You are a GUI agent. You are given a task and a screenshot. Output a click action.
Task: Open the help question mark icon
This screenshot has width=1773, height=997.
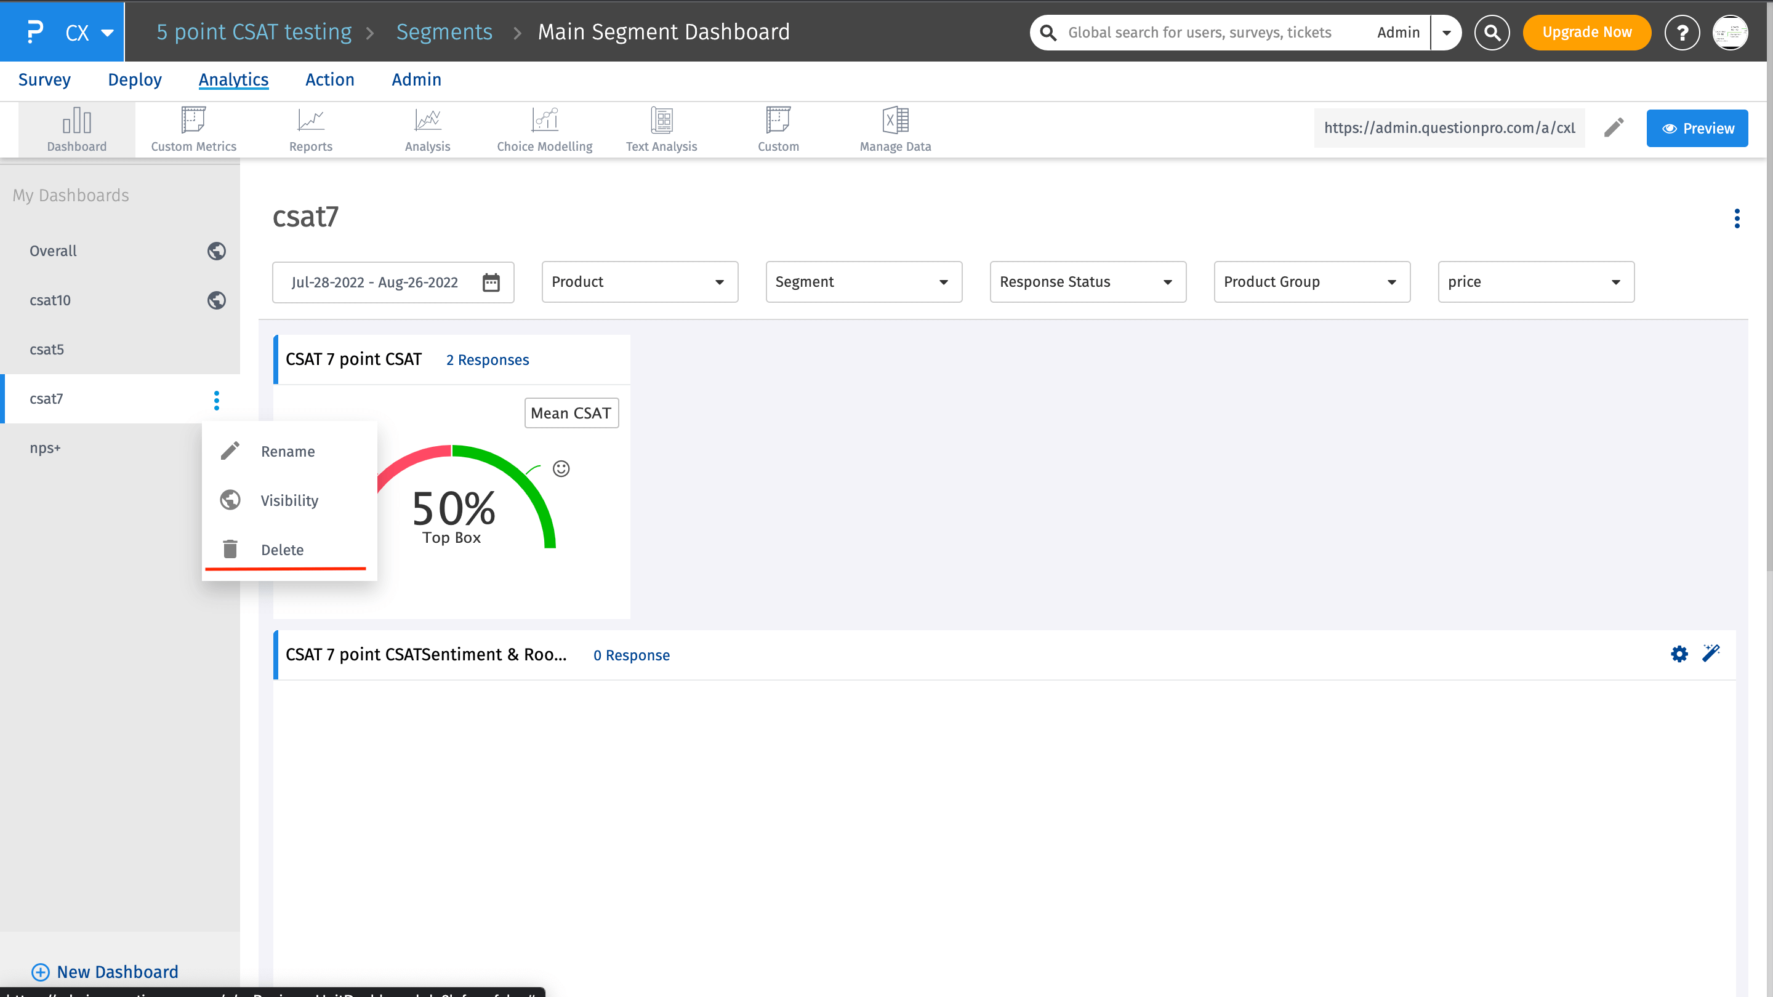tap(1681, 33)
